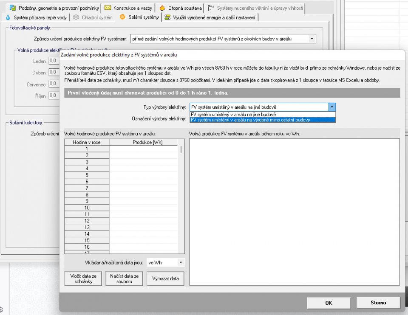408x315 pixels.
Task: Click Produkce cell for hour 1
Action: 143,149
